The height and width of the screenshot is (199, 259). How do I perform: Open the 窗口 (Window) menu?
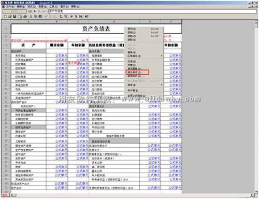64,6
